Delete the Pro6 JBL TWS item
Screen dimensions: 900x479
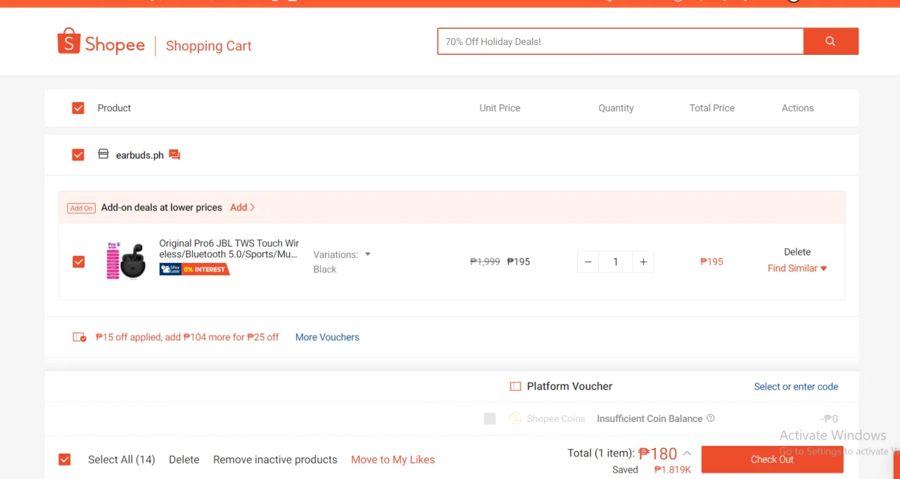click(797, 252)
